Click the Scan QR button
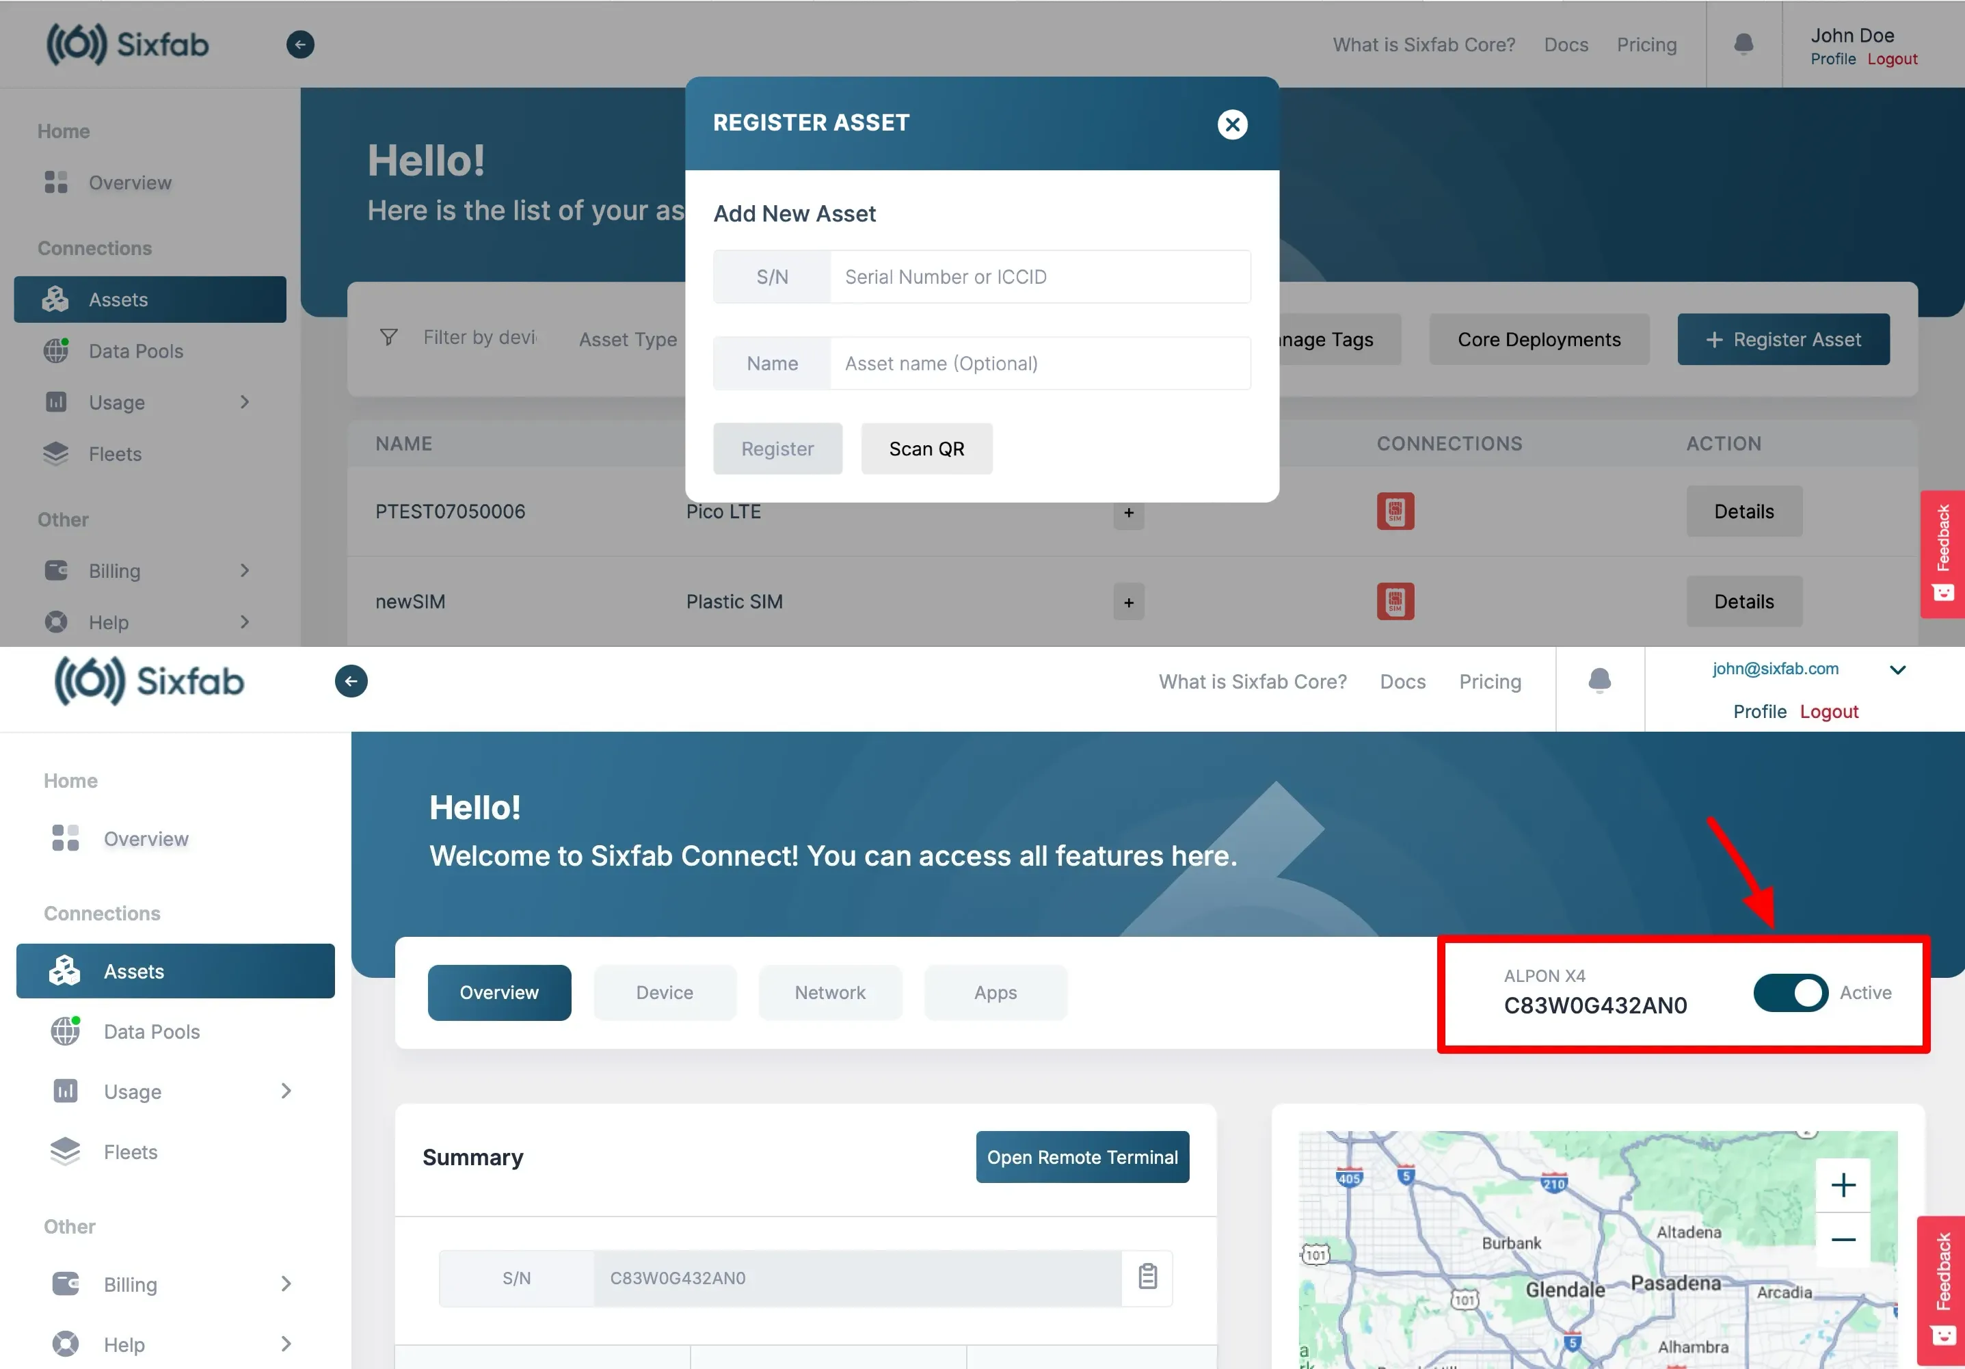The image size is (1965, 1369). (926, 449)
